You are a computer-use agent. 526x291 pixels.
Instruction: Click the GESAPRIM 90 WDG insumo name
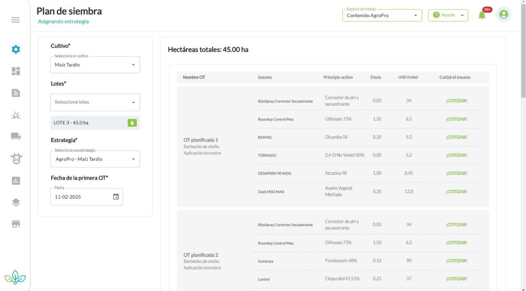(274, 174)
